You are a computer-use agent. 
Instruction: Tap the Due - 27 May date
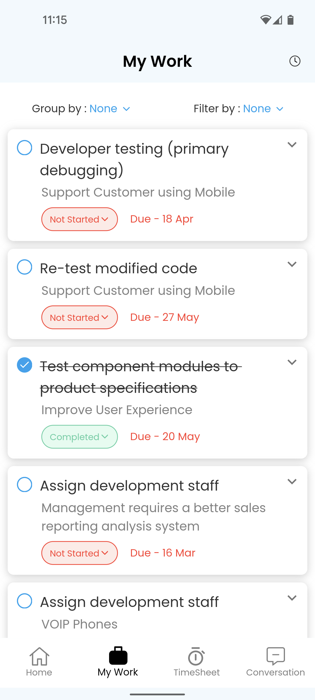coord(164,317)
